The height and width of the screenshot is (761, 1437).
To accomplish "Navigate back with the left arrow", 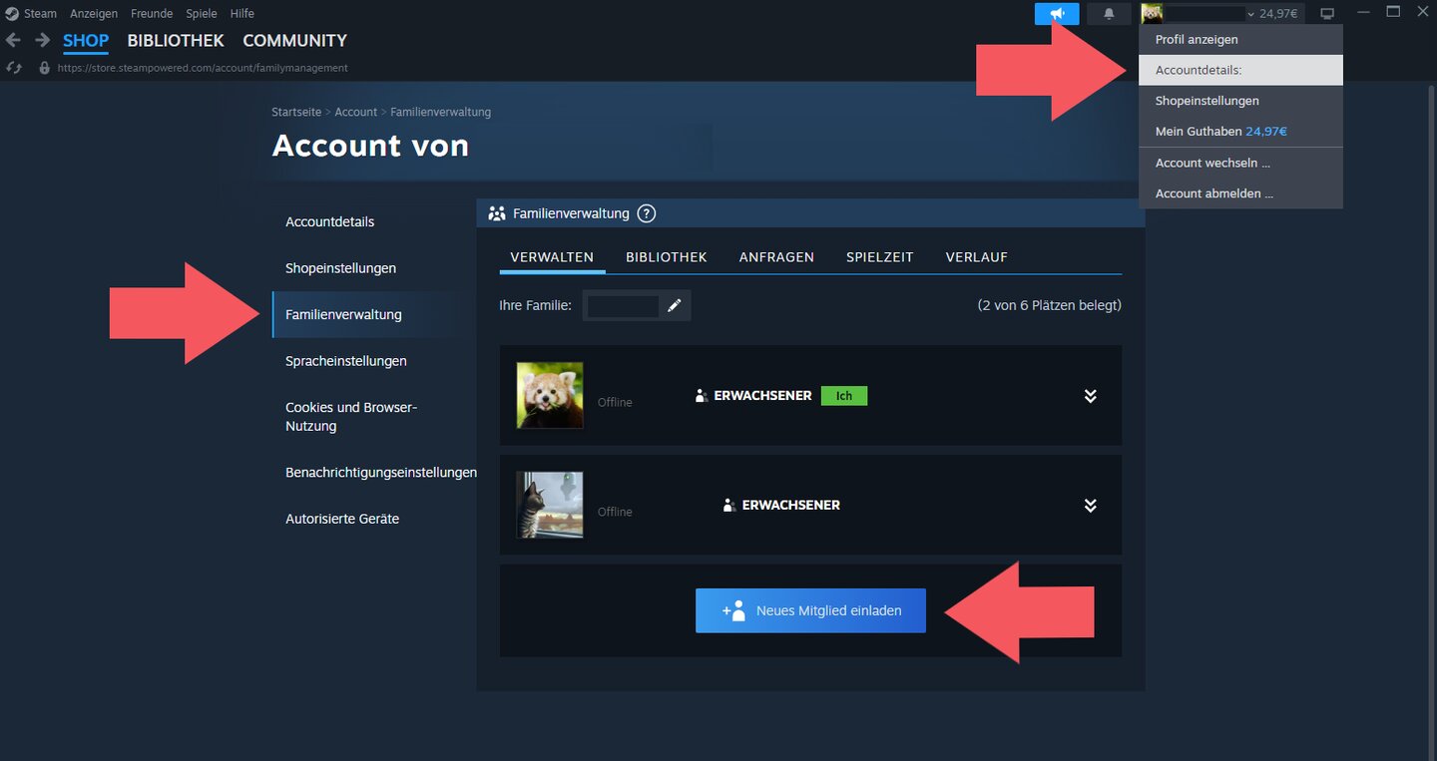I will click(x=13, y=40).
